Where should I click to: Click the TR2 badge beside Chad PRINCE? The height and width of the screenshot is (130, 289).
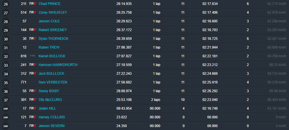[x=32, y=4]
